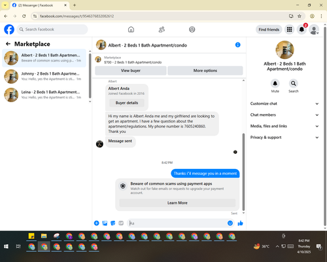
Task: Open taskbar weather 36°C widget
Action: [261, 246]
